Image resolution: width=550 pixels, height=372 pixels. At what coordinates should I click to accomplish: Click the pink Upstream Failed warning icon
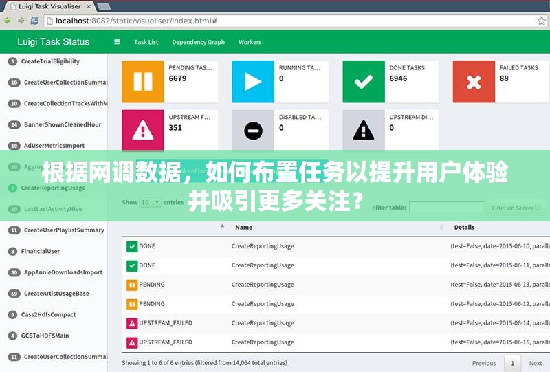[143, 130]
